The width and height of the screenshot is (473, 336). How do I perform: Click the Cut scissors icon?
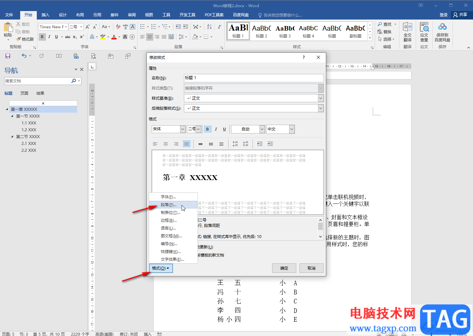point(18,24)
